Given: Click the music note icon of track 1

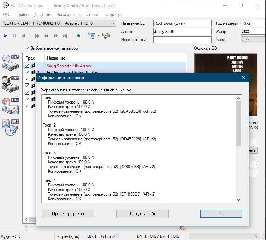Looking at the screenshot, I should [33, 66].
